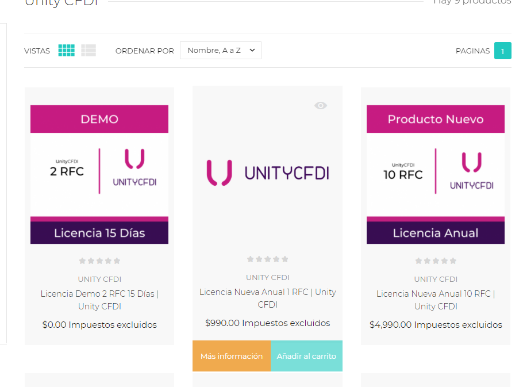Click the $0.00 Impuestos excluidos price
Viewport: 523px width, 387px height.
[99, 325]
